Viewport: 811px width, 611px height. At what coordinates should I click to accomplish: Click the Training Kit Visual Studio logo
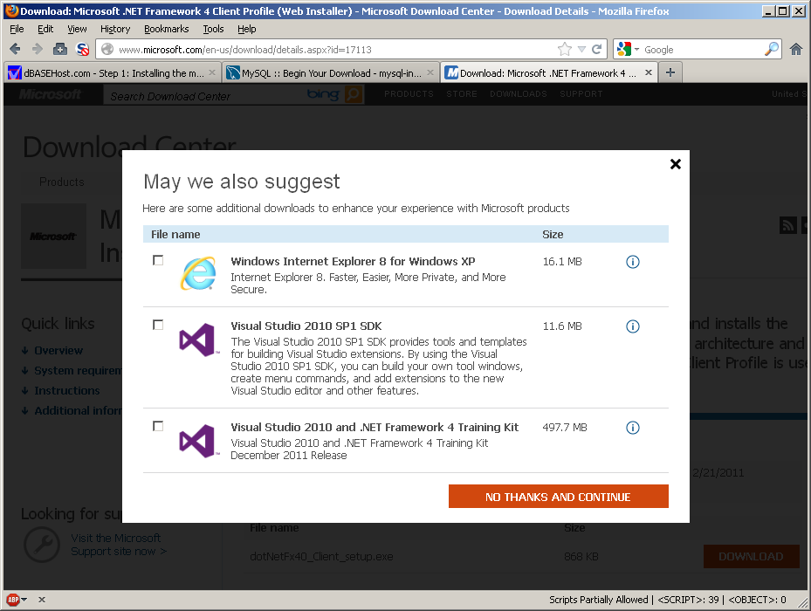pos(198,441)
